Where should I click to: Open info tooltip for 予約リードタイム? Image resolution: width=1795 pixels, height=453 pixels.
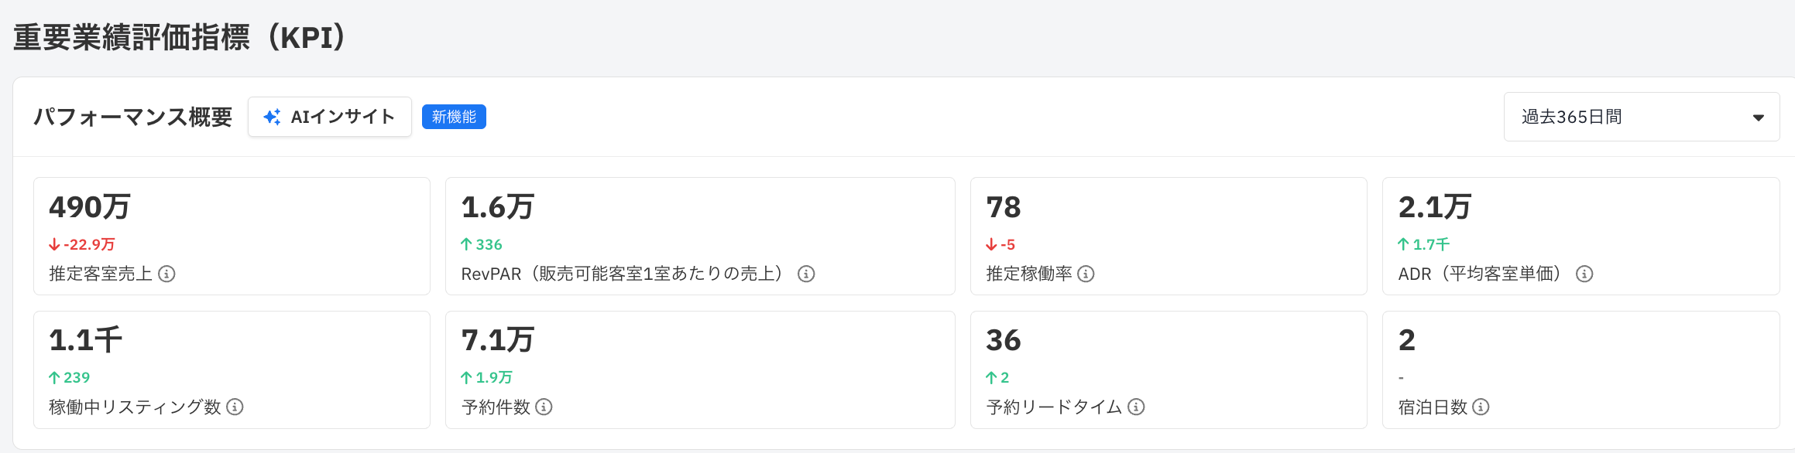1136,407
